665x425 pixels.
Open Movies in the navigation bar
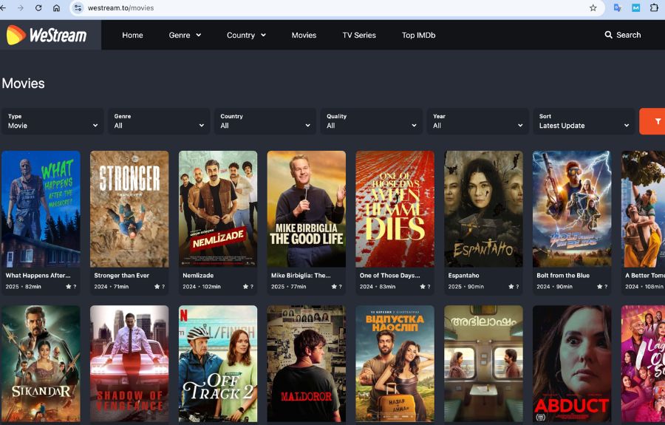click(x=304, y=35)
